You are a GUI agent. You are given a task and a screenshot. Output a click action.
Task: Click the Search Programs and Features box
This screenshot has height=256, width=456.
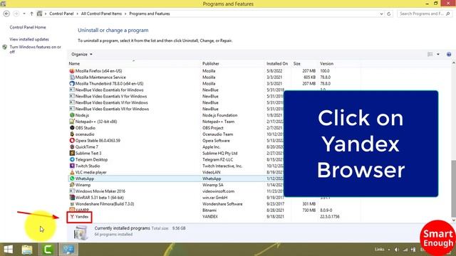click(x=425, y=14)
